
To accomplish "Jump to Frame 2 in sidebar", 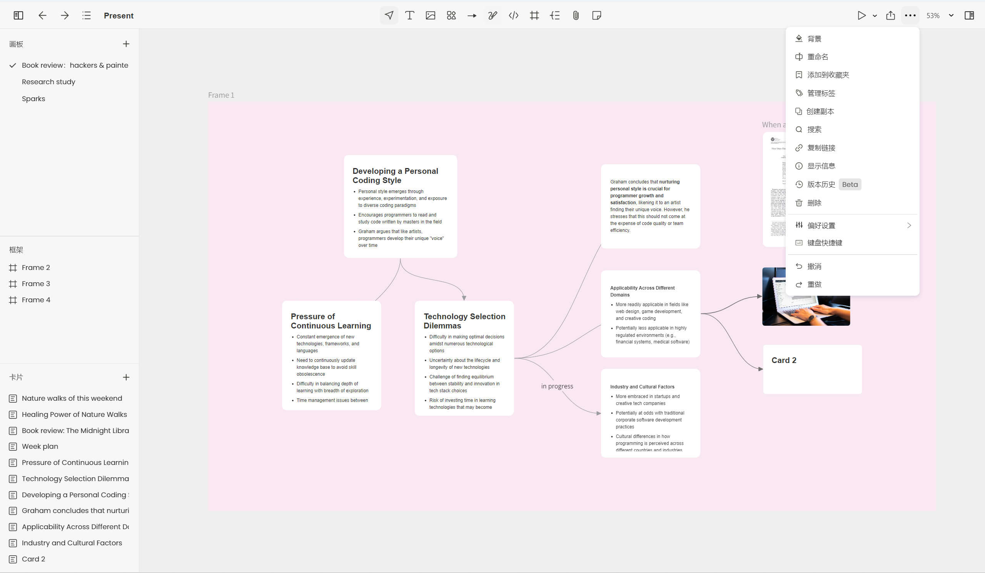I will tap(69, 267).
